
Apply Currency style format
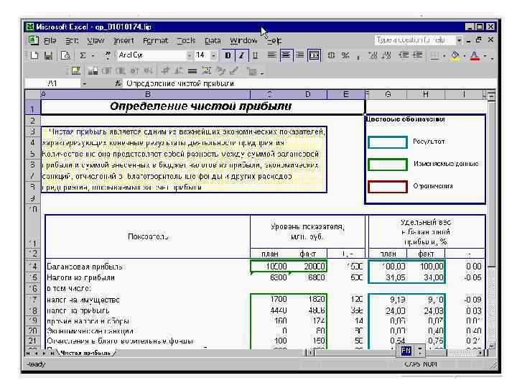[331, 55]
